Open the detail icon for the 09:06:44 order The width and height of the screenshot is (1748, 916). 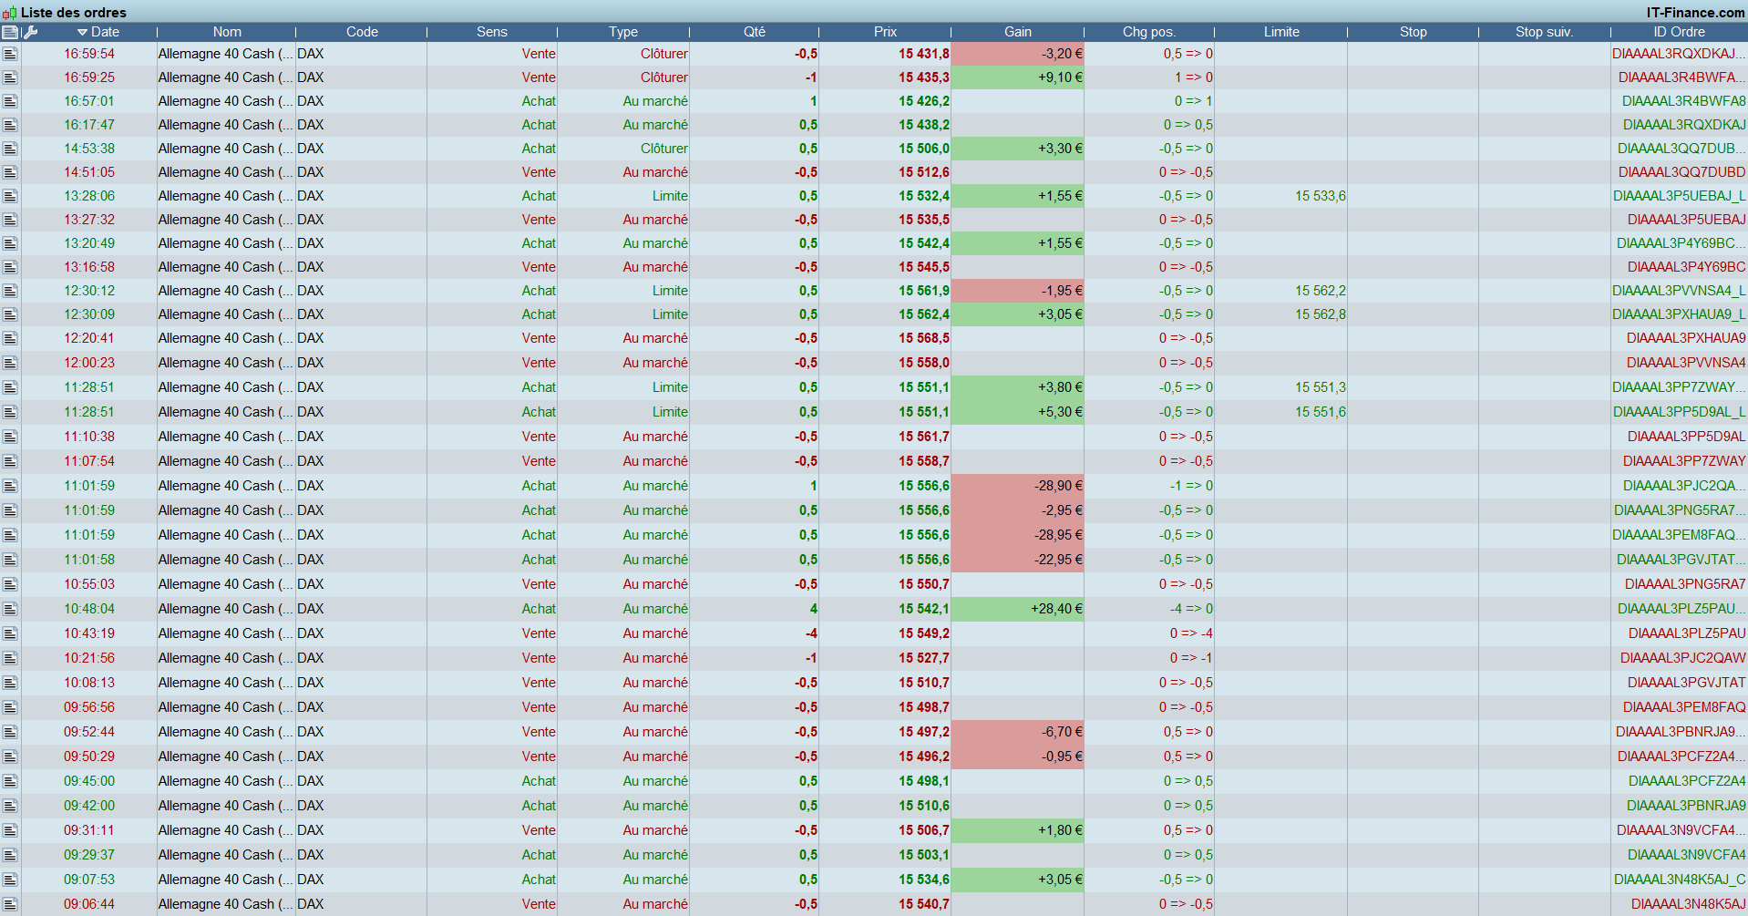[10, 904]
